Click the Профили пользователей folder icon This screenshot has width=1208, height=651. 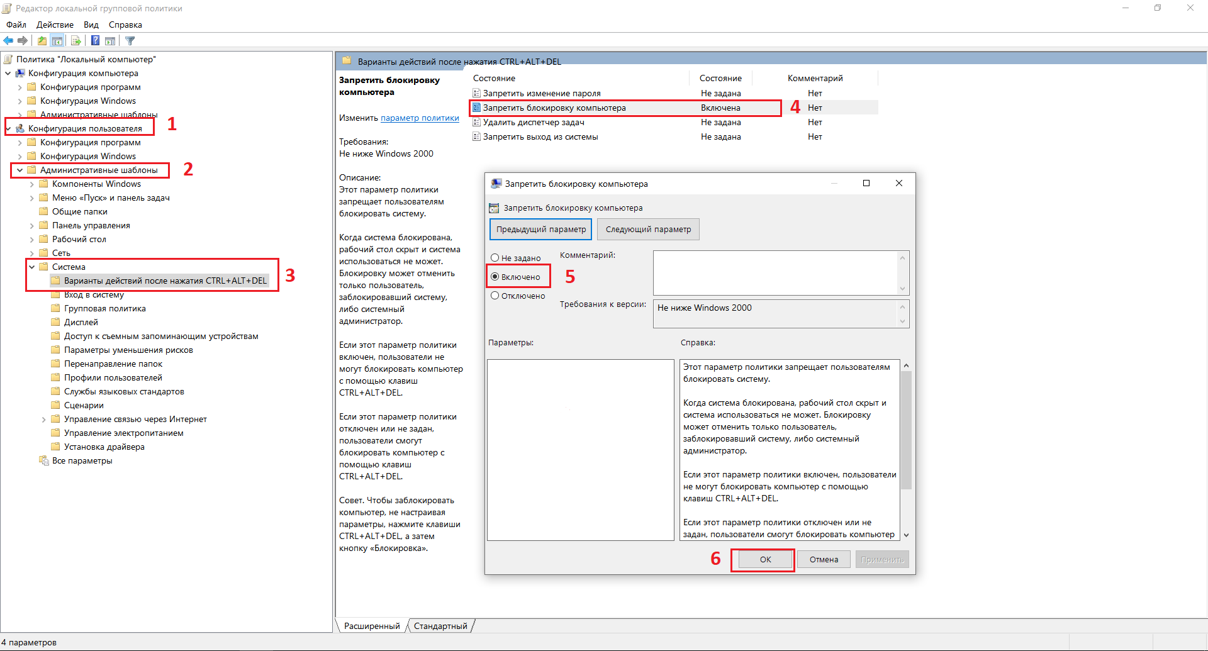click(56, 377)
